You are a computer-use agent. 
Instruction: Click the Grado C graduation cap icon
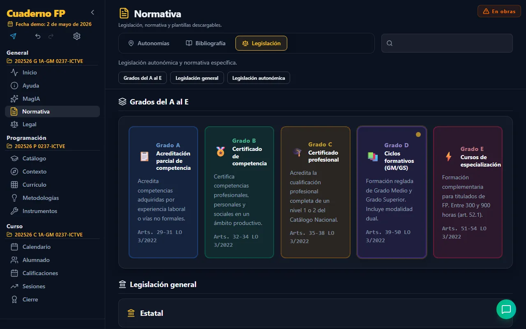(297, 152)
